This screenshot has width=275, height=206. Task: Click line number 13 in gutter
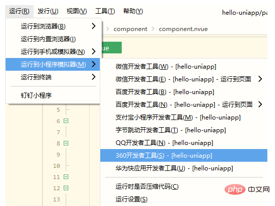pyautogui.click(x=57, y=199)
